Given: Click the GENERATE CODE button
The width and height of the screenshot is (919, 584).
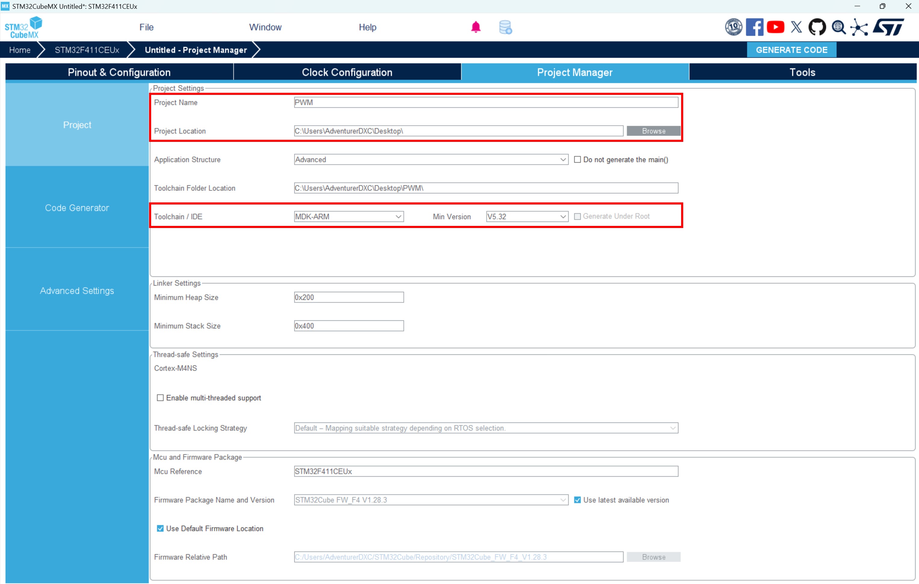Looking at the screenshot, I should [791, 50].
